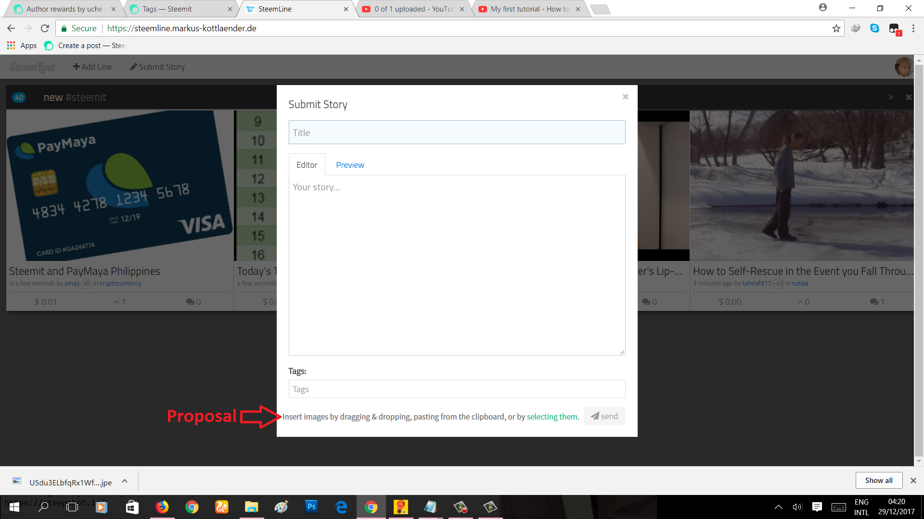
Task: Open Firefox from the taskbar
Action: (x=162, y=507)
